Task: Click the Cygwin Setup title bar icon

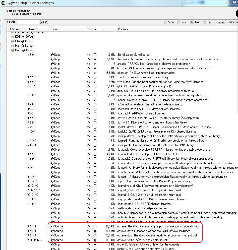Action: pos(3,3)
